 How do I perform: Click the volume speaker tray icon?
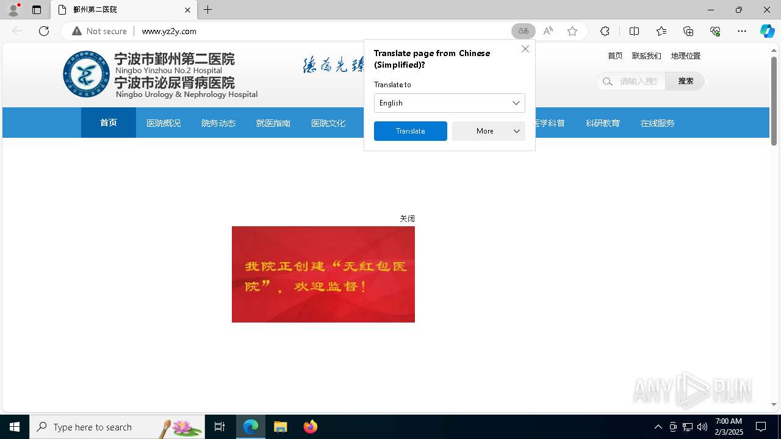[702, 427]
